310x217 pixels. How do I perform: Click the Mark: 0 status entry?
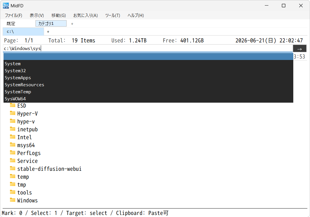pos(12,213)
